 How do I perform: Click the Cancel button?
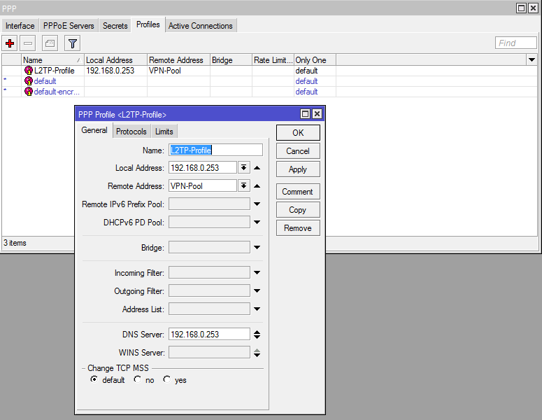click(298, 151)
